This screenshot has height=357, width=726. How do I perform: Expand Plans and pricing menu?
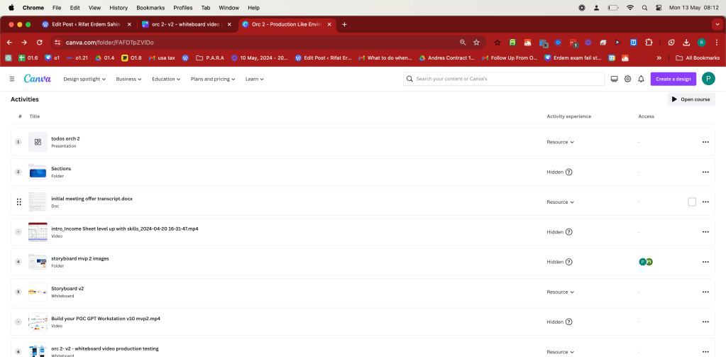pos(213,79)
